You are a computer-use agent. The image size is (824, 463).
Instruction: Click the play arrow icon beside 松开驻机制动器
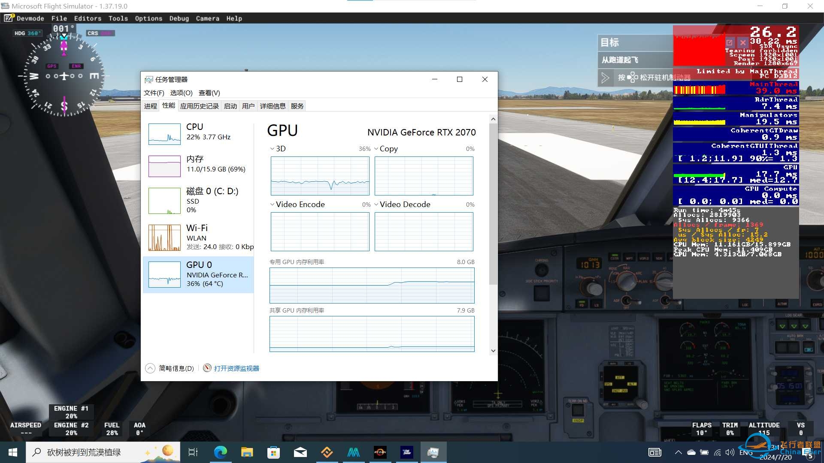[605, 78]
